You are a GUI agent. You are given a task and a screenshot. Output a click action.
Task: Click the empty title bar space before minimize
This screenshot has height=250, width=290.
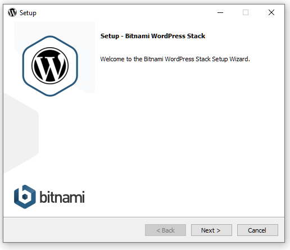(x=124, y=12)
